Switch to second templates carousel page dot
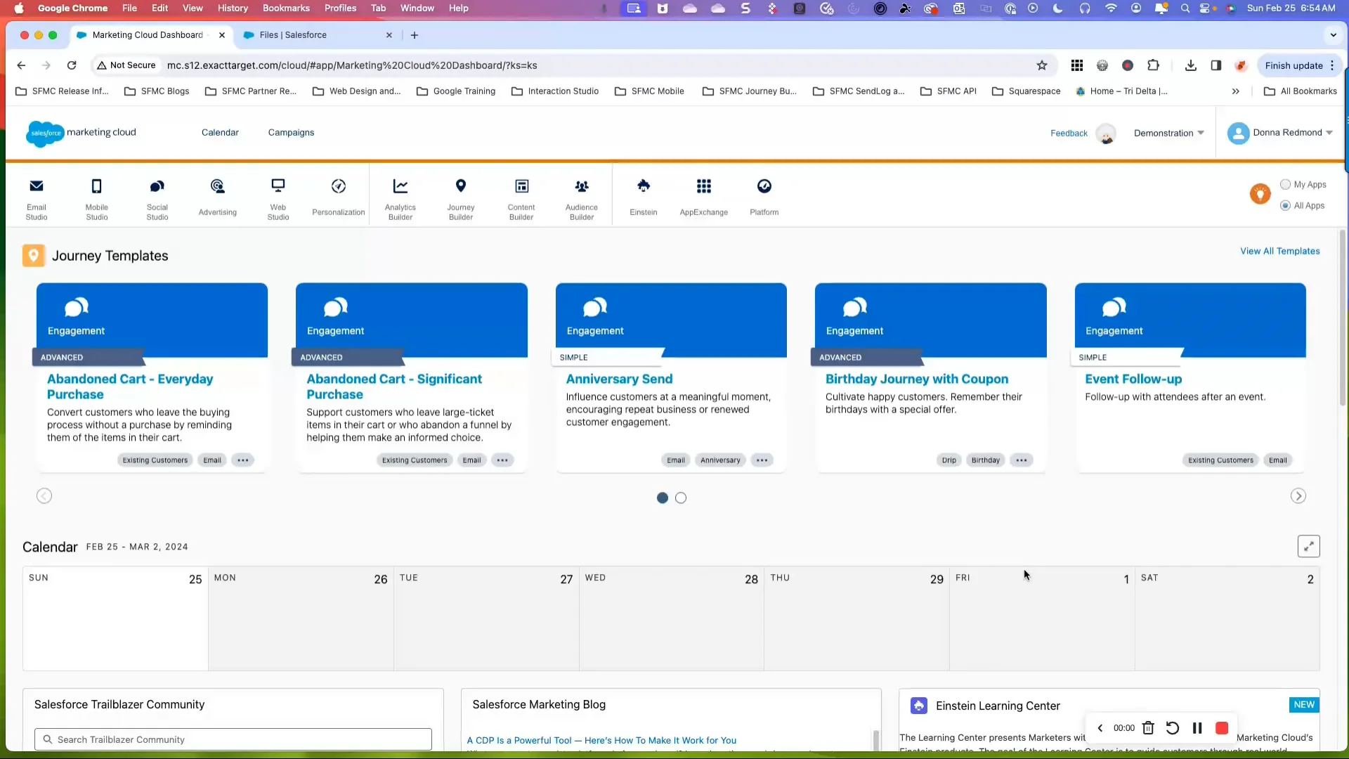The width and height of the screenshot is (1349, 759). 681,498
